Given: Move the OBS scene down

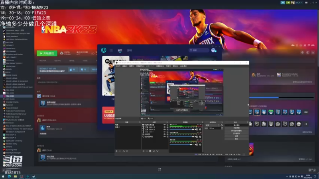Looking at the screenshot, I should (x=127, y=151).
